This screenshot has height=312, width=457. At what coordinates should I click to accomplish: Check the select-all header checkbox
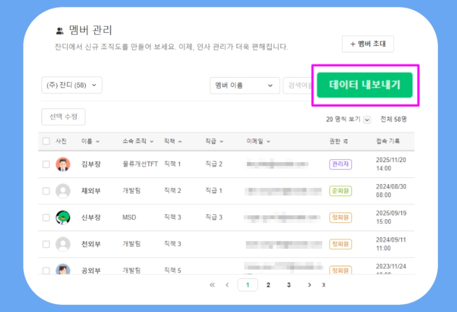pos(46,141)
